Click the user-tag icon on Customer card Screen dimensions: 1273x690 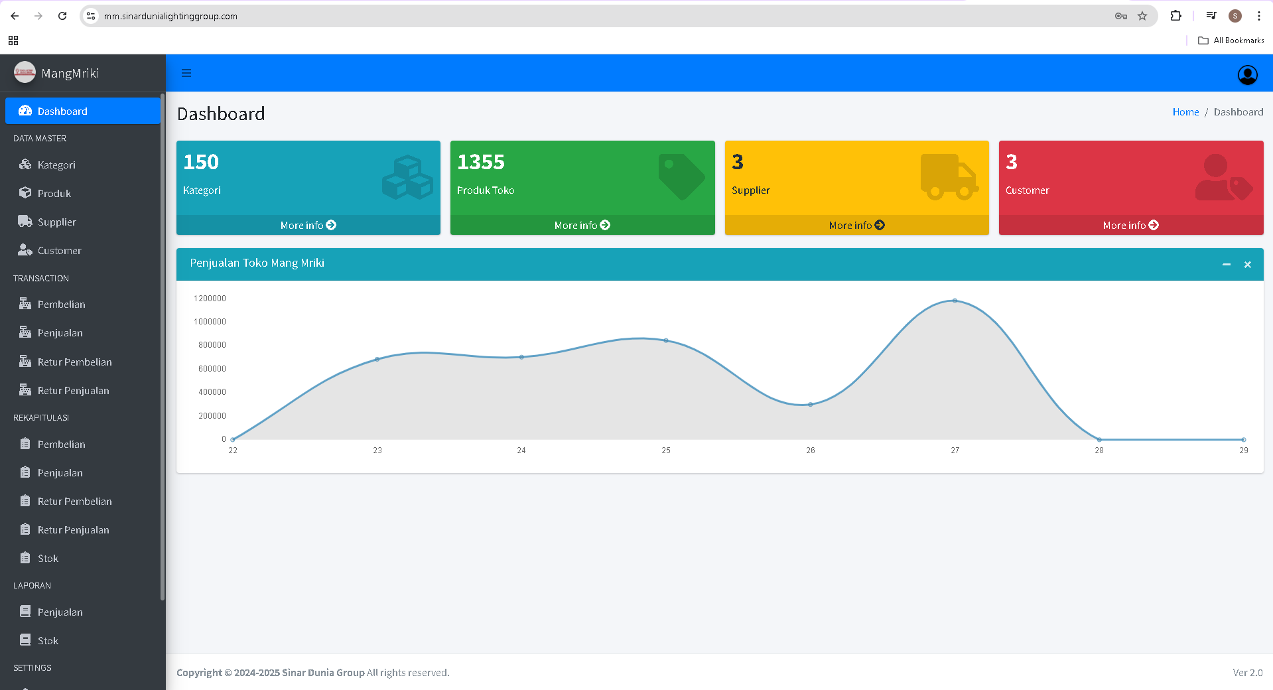(x=1224, y=177)
